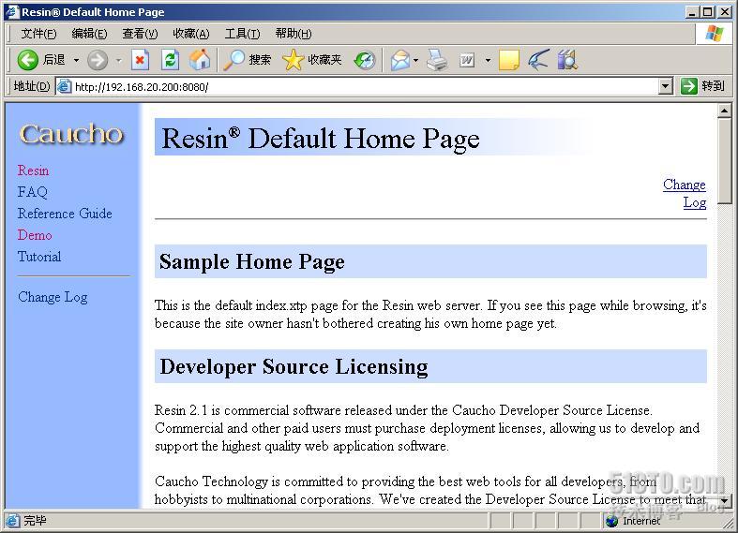Go to the Home page icon
The image size is (738, 533).
tap(200, 60)
